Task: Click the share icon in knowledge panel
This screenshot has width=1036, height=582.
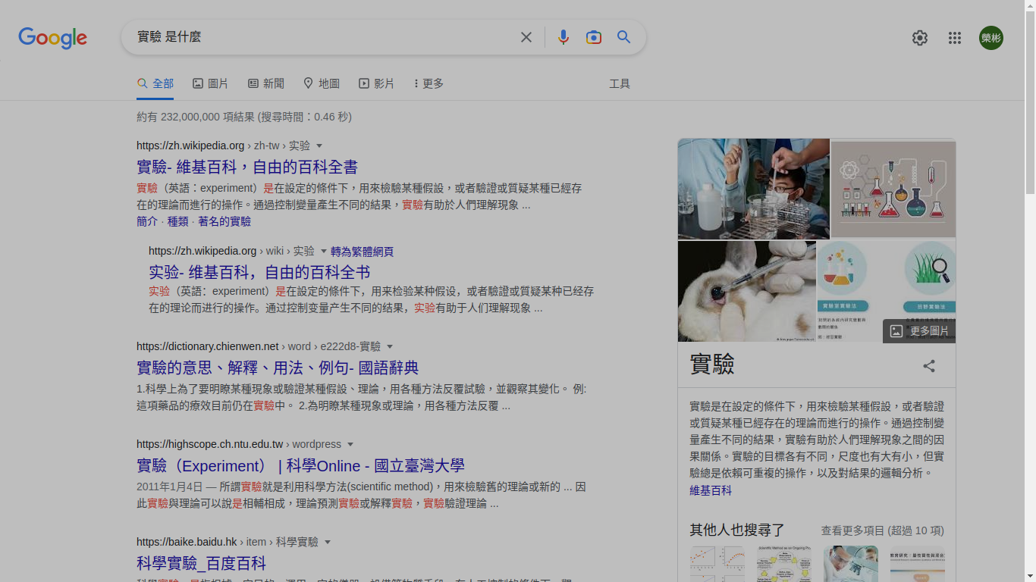Action: (928, 366)
